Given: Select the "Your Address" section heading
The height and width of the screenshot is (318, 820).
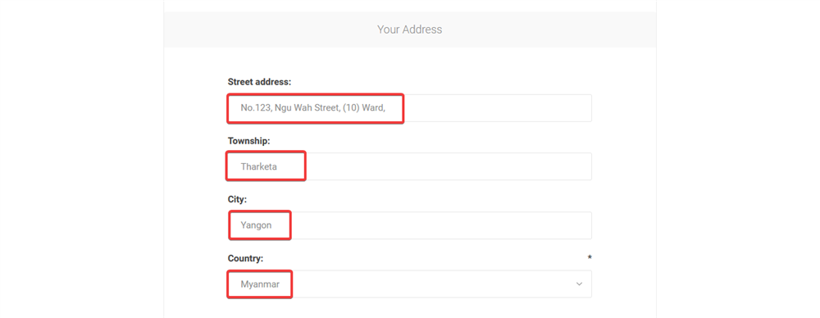Looking at the screenshot, I should pyautogui.click(x=409, y=30).
